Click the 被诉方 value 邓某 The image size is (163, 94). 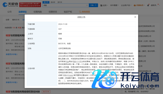60,39
